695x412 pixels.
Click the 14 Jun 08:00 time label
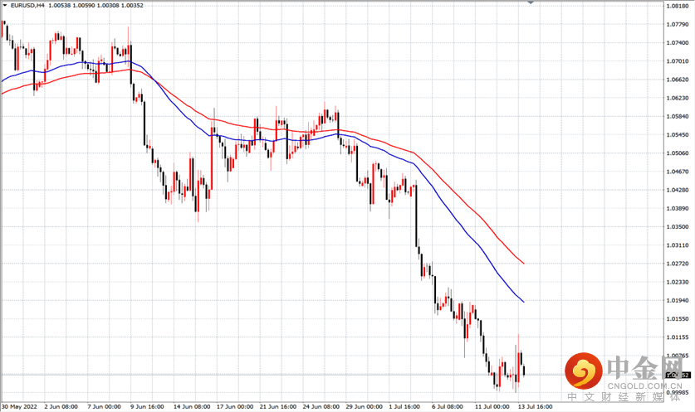coord(192,406)
